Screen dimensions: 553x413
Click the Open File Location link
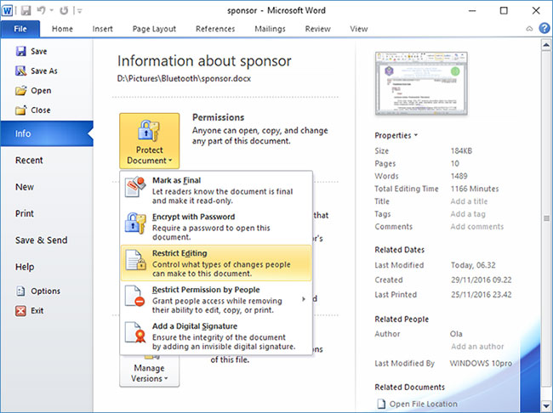tap(423, 404)
